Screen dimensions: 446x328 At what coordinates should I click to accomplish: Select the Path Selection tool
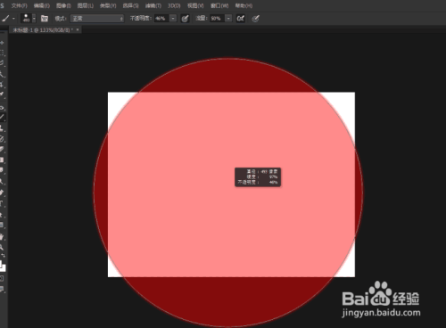click(x=2, y=214)
